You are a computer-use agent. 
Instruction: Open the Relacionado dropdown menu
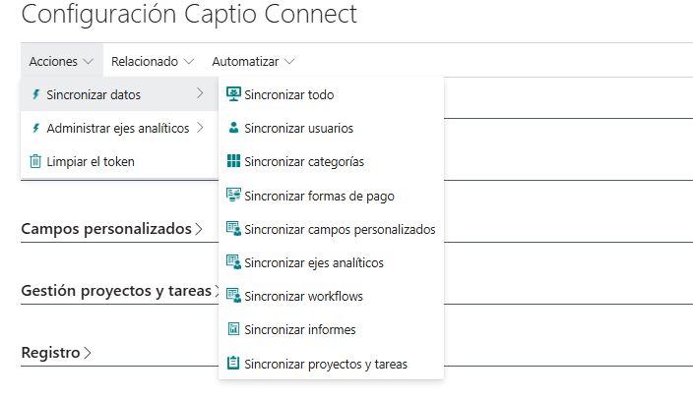(153, 61)
